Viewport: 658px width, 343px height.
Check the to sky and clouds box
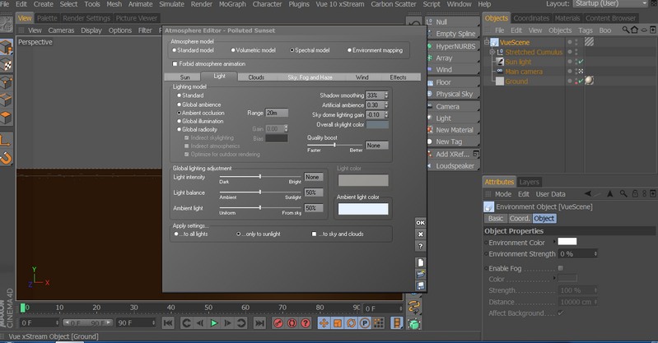[x=314, y=234]
